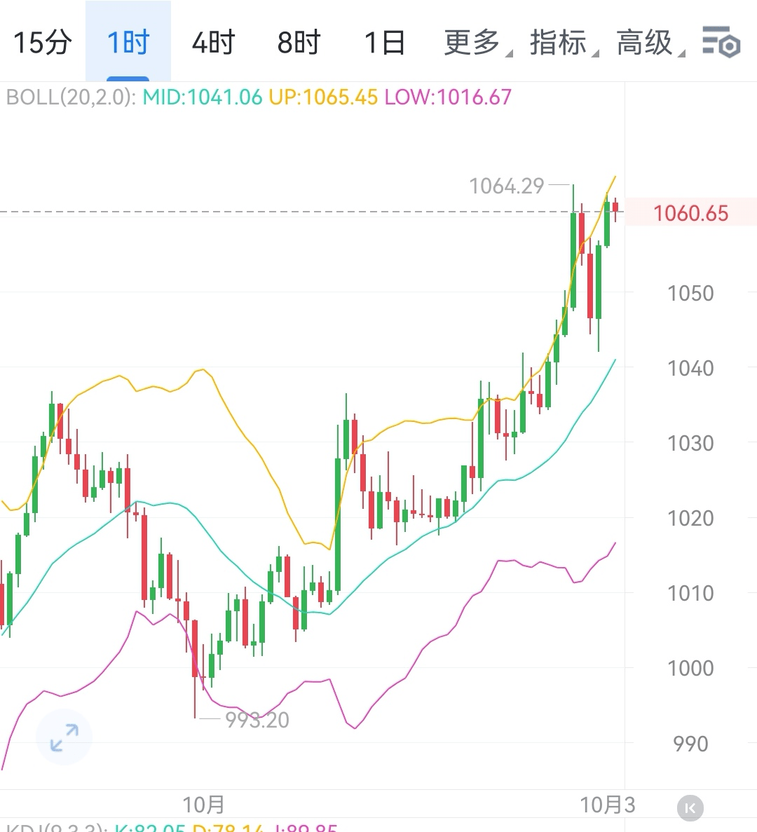Open the chart settings icon
Viewport: 757px width, 832px height.
(721, 42)
